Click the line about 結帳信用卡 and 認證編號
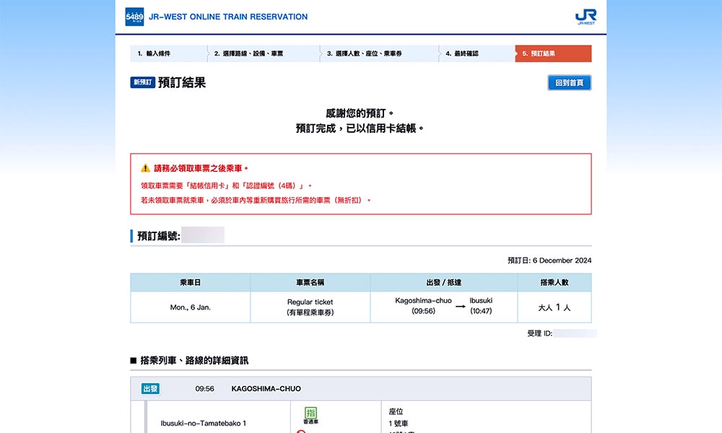The width and height of the screenshot is (722, 433). coord(226,185)
